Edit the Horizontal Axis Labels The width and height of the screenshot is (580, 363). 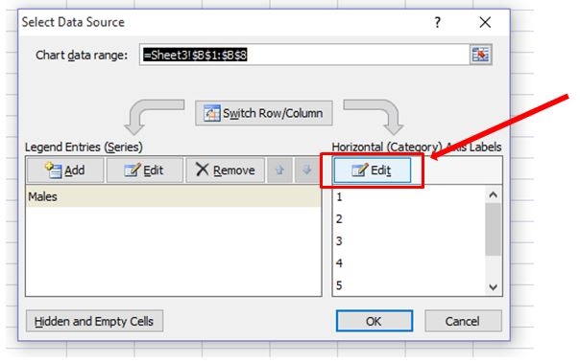click(373, 170)
